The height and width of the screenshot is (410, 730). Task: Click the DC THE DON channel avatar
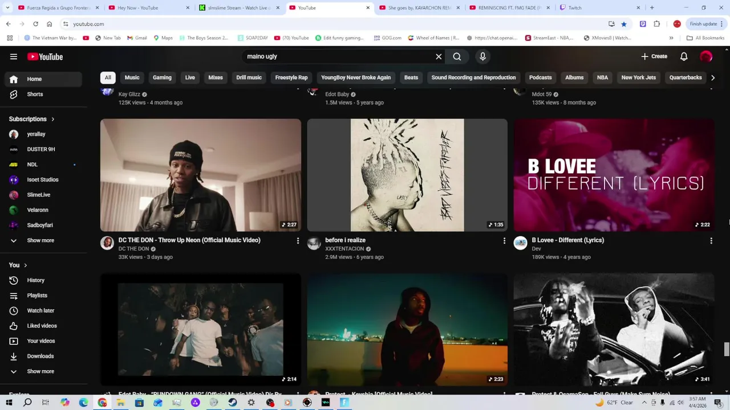pos(107,243)
